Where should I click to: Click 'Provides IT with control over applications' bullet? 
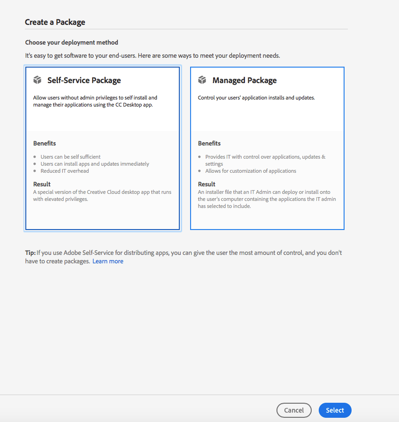click(265, 160)
